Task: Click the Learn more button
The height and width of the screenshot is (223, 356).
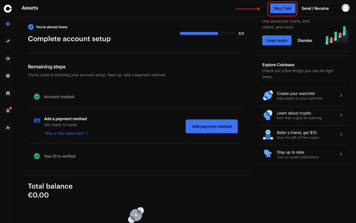Action: click(277, 40)
